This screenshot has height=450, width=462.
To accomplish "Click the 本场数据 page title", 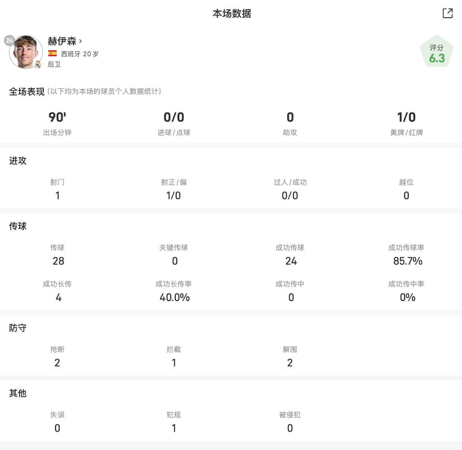I will 231,13.
